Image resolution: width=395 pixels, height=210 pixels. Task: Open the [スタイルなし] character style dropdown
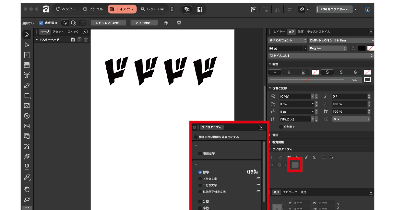pos(321,56)
